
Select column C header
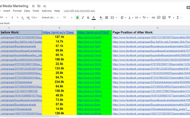94,28
